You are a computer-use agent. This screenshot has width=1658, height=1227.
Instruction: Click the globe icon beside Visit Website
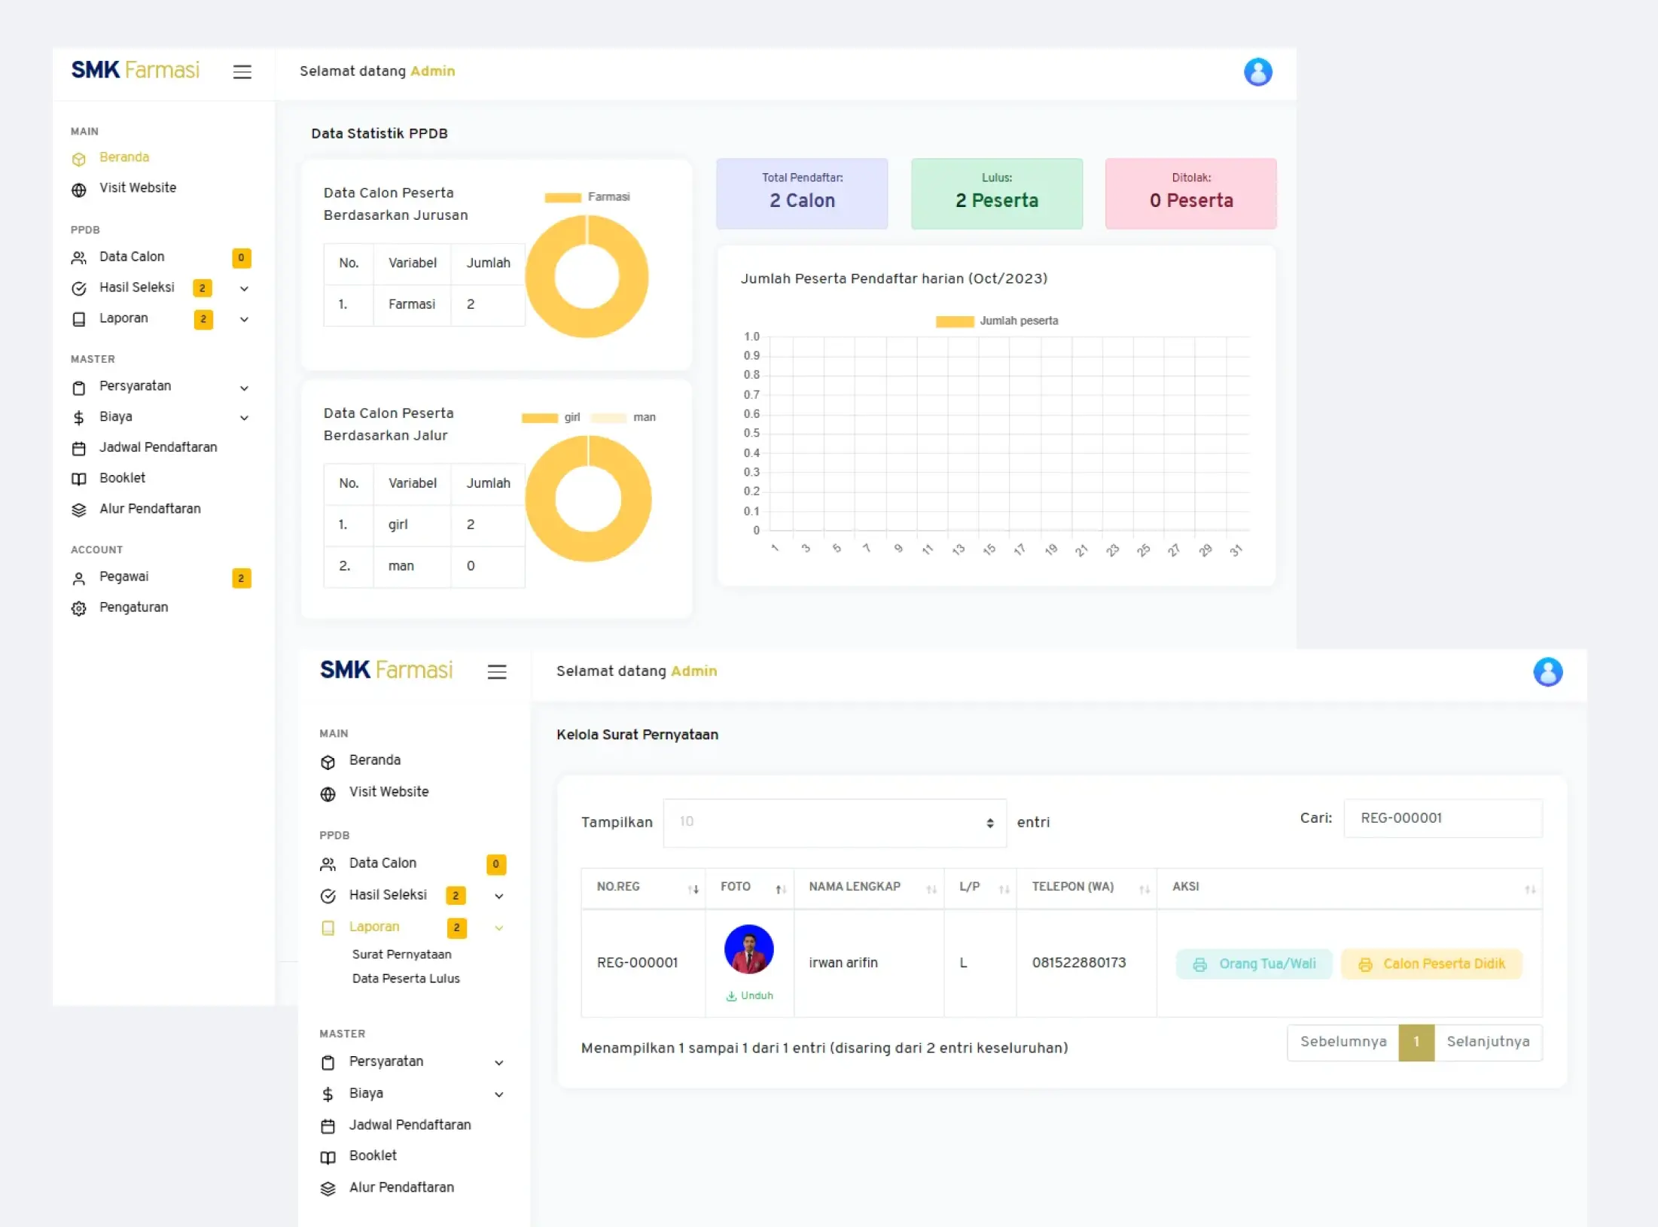(x=79, y=189)
